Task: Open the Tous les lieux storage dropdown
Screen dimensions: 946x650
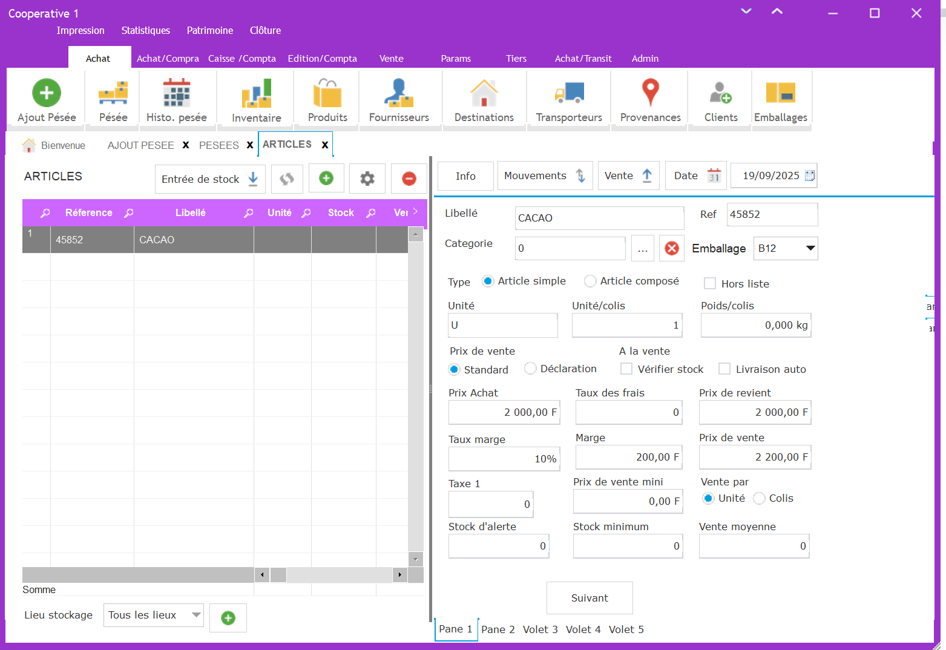Action: point(196,615)
